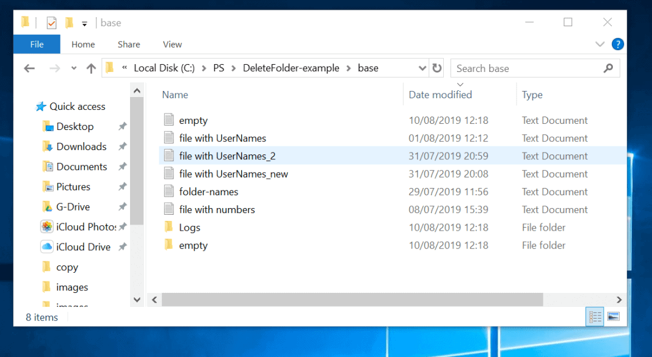
Task: Switch to the View ribbon tab
Action: tap(172, 44)
